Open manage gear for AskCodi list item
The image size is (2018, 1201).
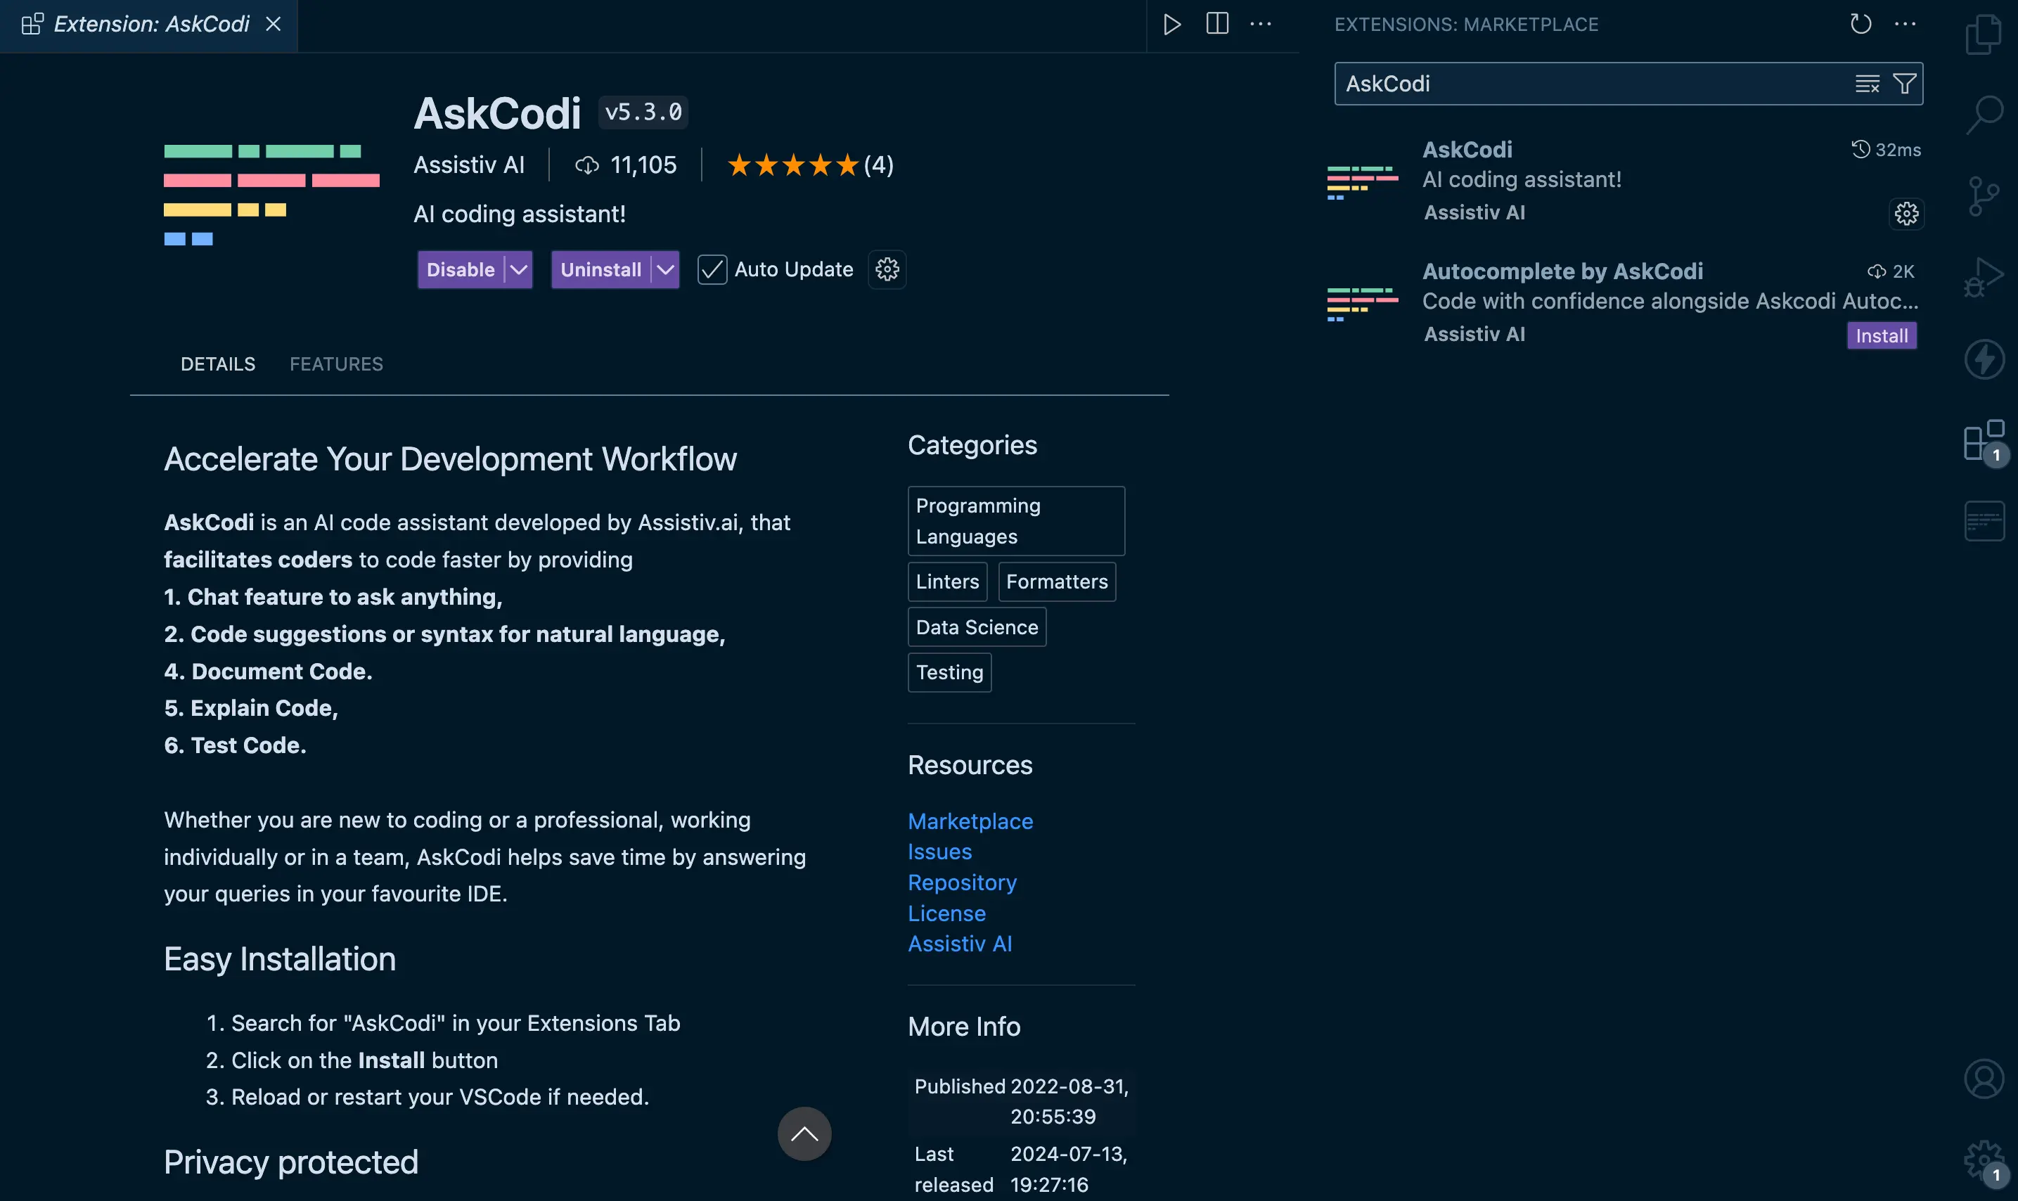pos(1905,214)
